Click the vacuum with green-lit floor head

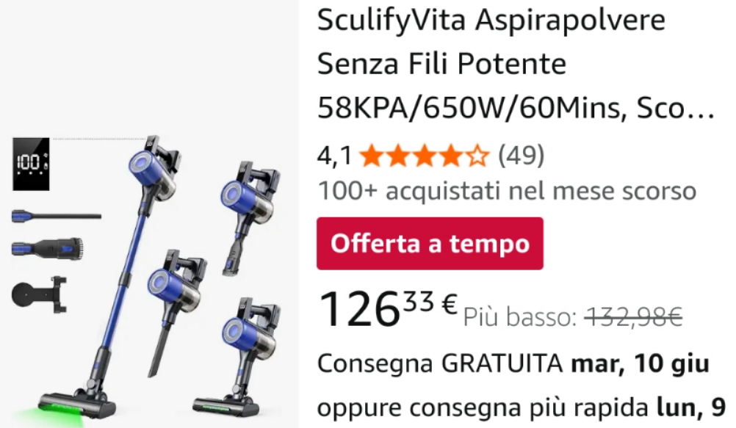[237, 358]
